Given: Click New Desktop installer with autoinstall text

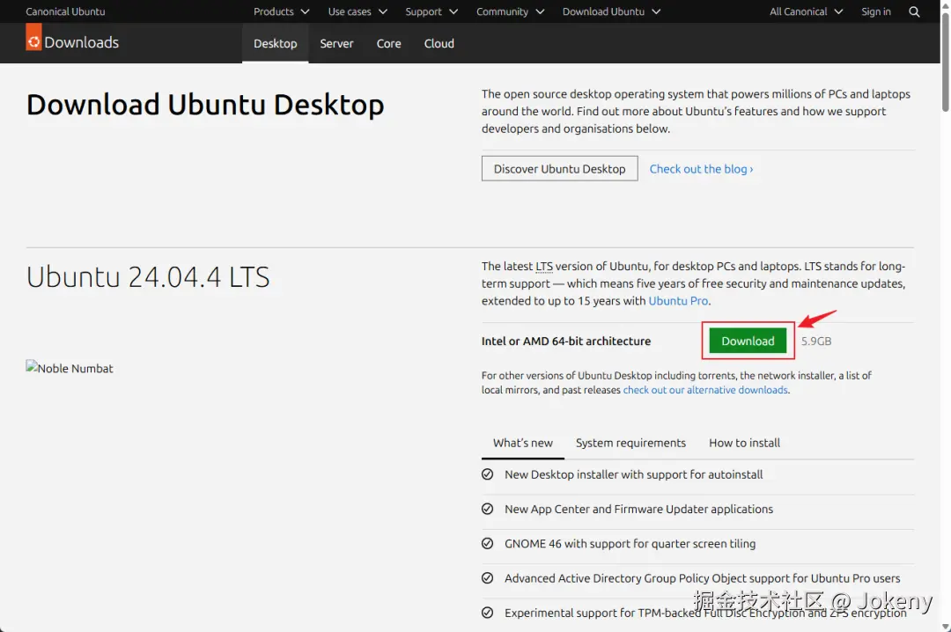Looking at the screenshot, I should tap(634, 475).
